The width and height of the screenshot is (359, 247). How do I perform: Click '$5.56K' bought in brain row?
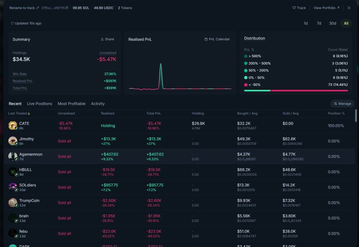243,216
